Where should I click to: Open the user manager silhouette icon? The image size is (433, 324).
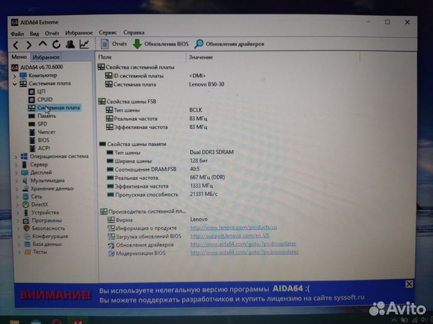[70, 44]
